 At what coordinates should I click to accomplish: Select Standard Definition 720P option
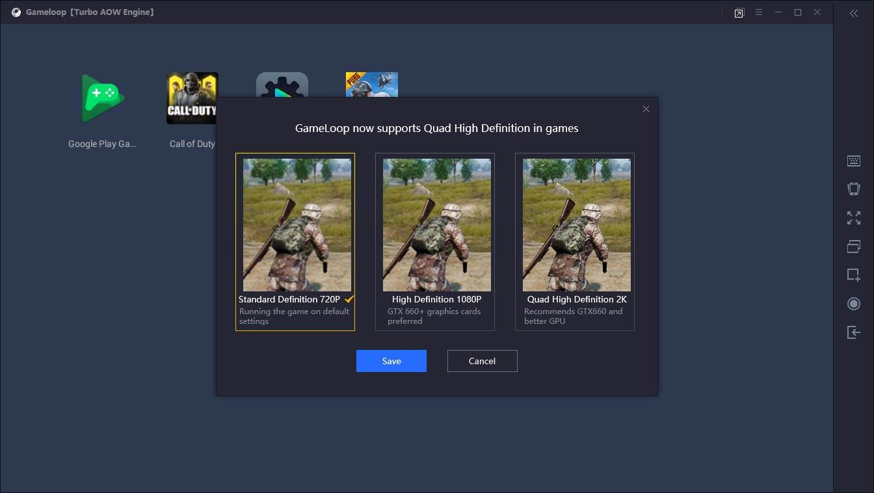pyautogui.click(x=295, y=242)
